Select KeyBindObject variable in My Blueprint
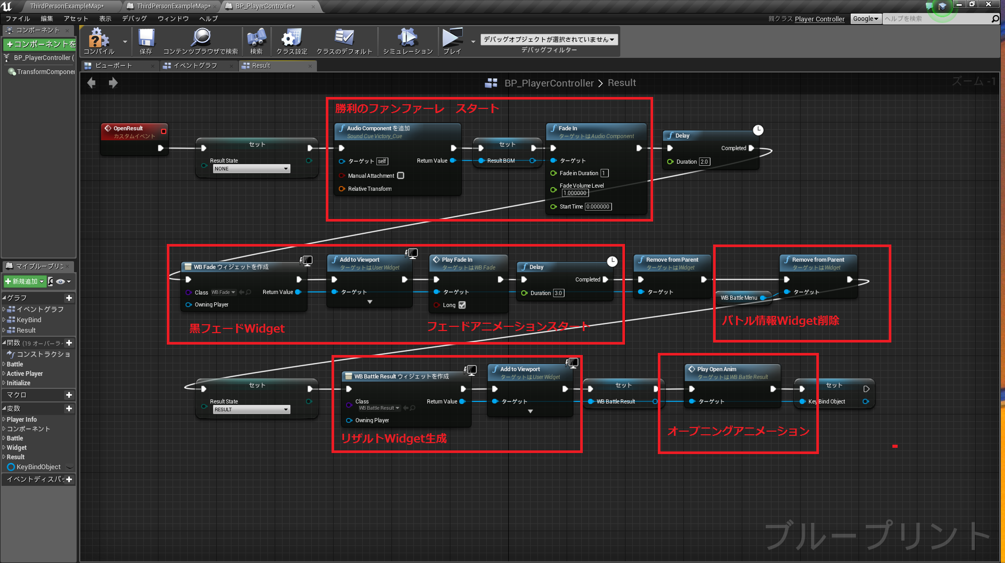1005x563 pixels. click(x=38, y=467)
